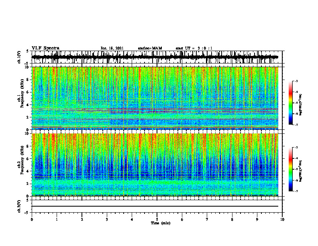Click the ch.1 spectrogram color bar

point(290,103)
